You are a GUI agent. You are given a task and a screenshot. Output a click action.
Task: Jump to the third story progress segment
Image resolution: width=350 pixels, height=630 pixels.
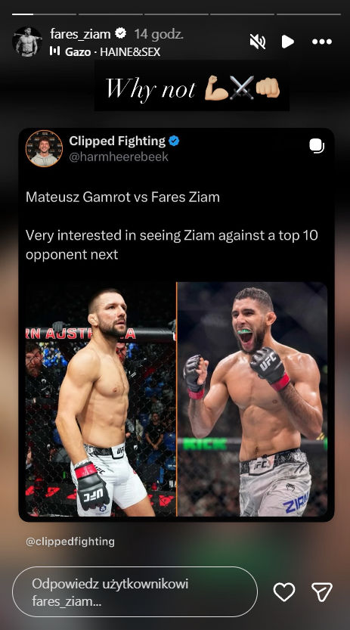click(x=176, y=14)
